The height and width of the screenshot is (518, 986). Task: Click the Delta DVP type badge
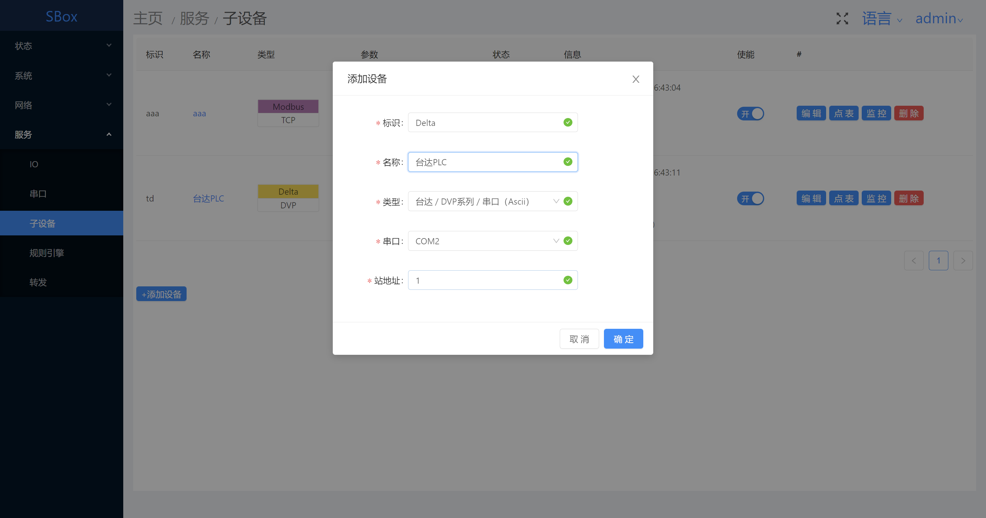pos(288,198)
